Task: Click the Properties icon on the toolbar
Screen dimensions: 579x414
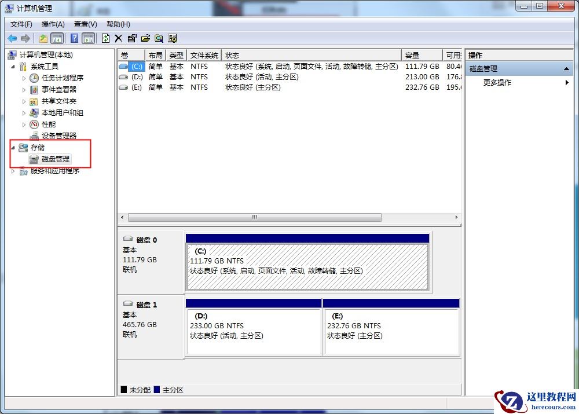Action: coord(131,38)
